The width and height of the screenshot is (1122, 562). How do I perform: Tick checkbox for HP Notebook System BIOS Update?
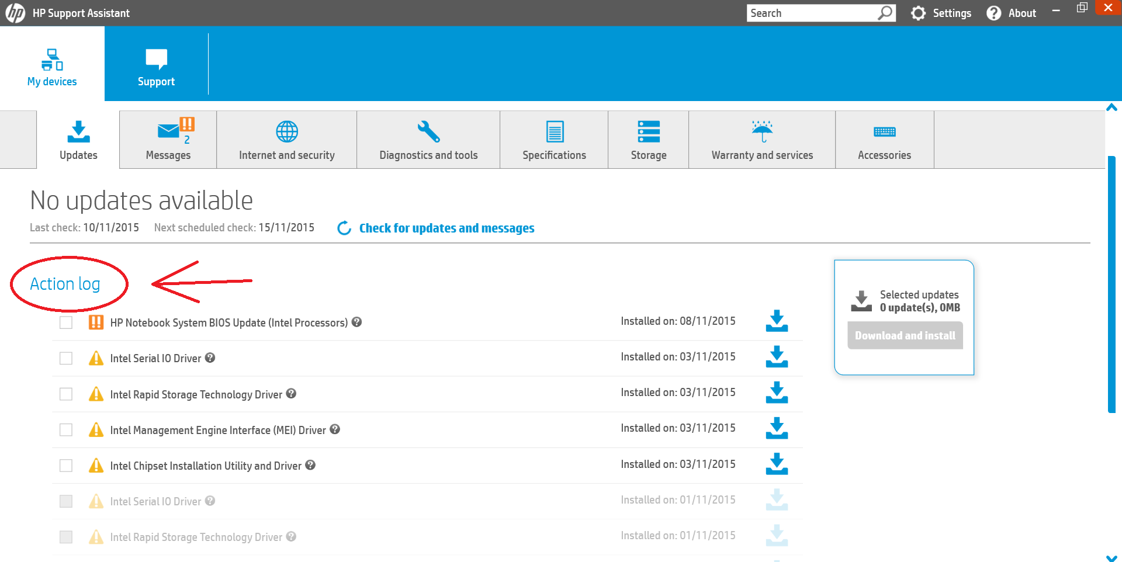click(66, 322)
